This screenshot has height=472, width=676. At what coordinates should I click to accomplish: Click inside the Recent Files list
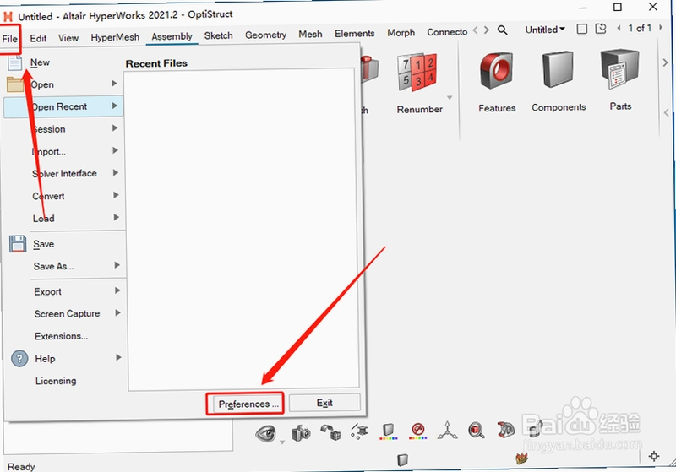(242, 229)
